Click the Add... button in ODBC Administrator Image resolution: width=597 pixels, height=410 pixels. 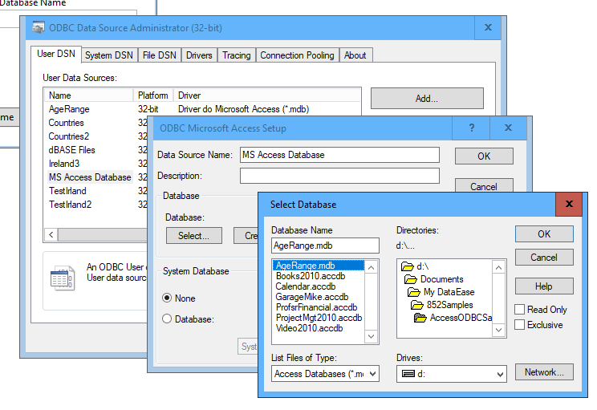click(x=427, y=99)
